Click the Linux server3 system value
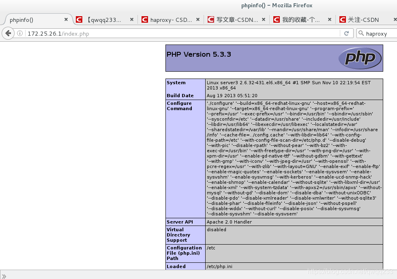The width and height of the screenshot is (397, 279). click(289, 85)
